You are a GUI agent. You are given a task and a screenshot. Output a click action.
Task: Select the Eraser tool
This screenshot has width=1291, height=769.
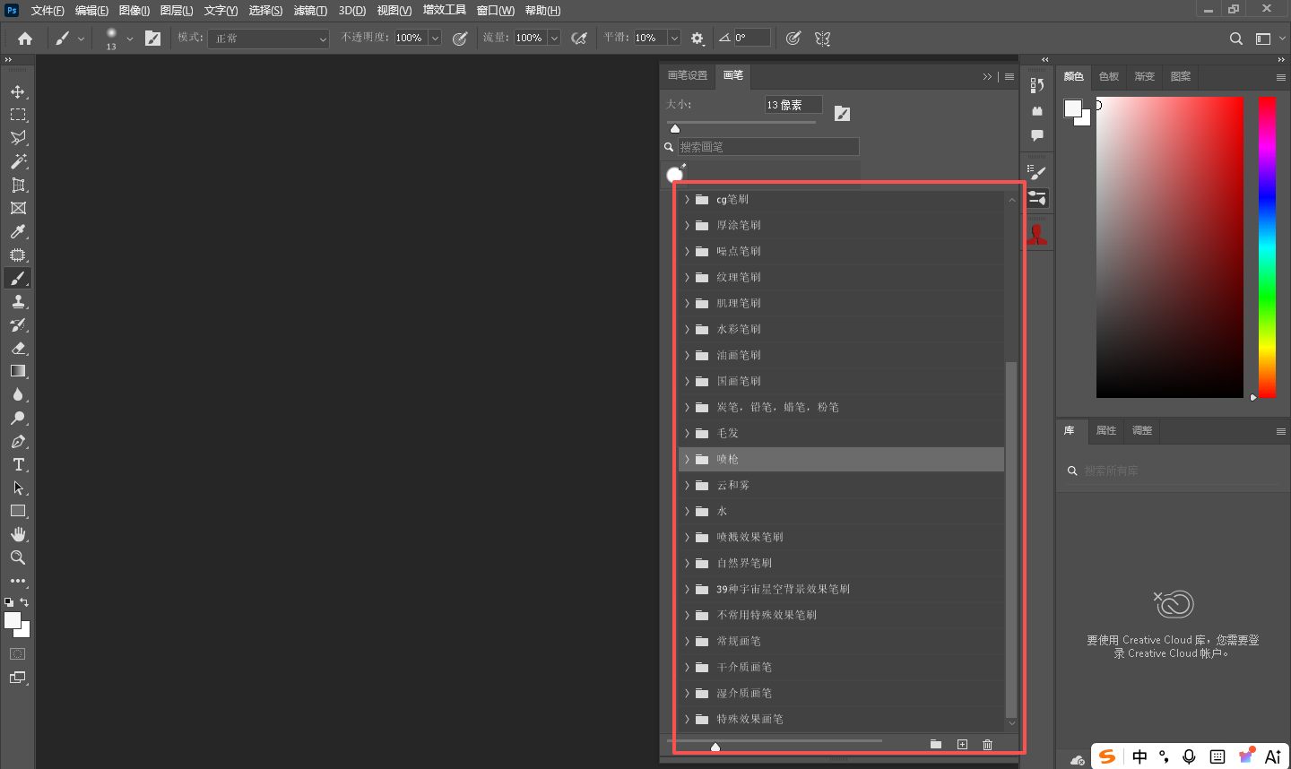[x=18, y=348]
